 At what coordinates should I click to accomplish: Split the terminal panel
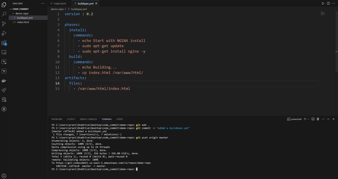click(313, 119)
